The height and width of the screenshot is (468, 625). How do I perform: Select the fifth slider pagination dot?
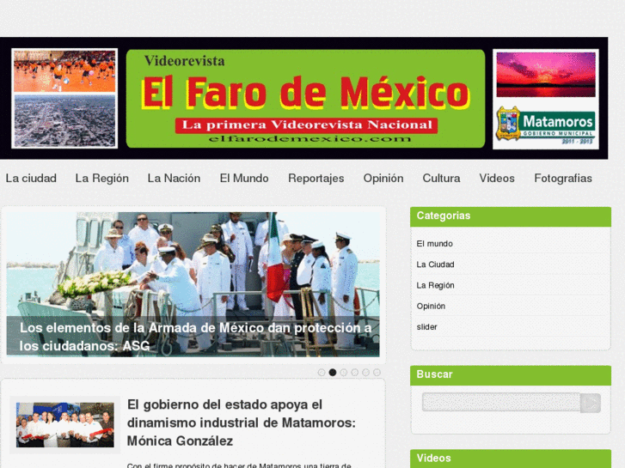click(365, 373)
